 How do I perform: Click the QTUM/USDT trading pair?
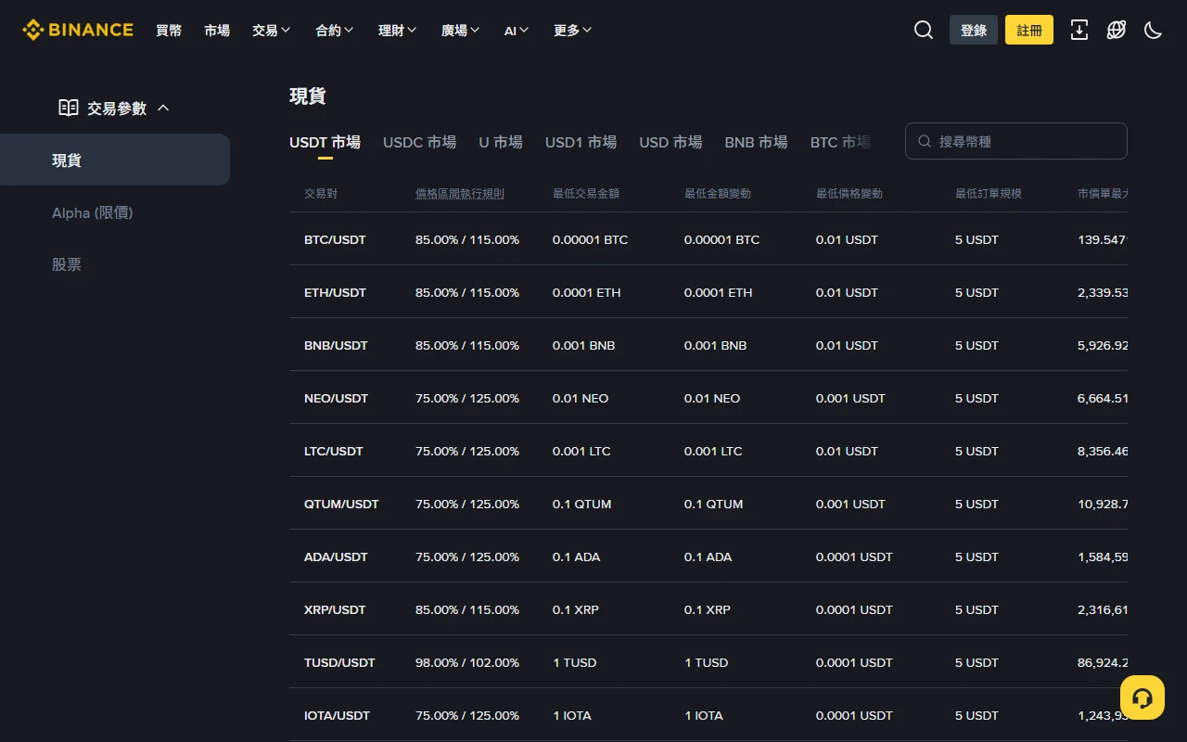tap(341, 504)
